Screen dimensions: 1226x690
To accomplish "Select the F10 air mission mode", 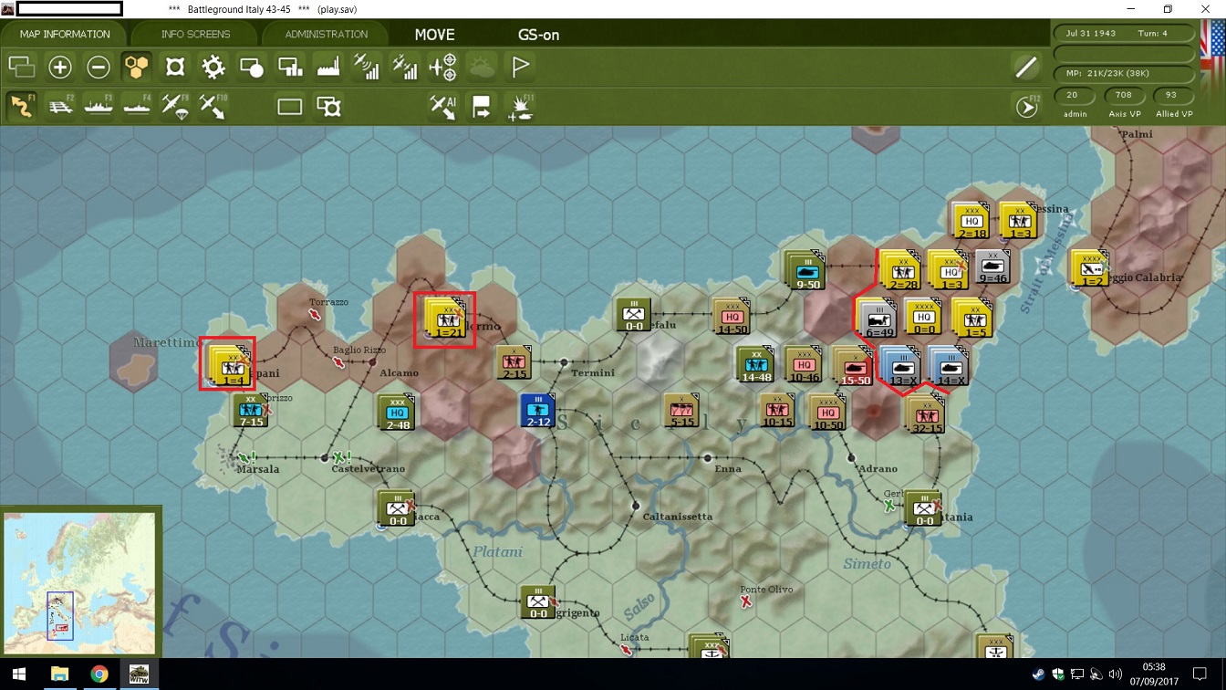I will click(213, 106).
